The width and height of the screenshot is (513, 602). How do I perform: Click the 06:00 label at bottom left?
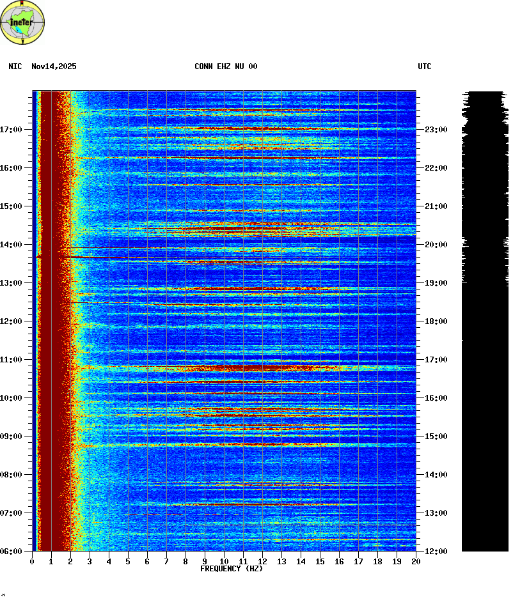(12, 552)
